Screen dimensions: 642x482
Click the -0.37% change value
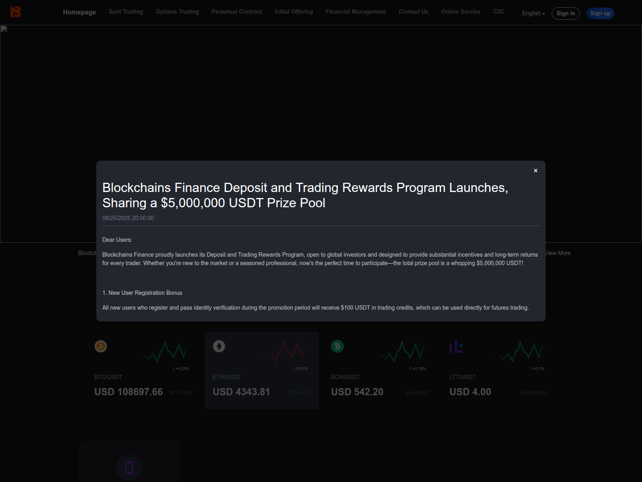tap(300, 369)
